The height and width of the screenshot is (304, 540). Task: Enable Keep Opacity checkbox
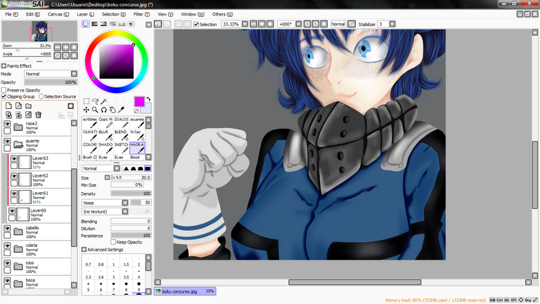pos(113,242)
